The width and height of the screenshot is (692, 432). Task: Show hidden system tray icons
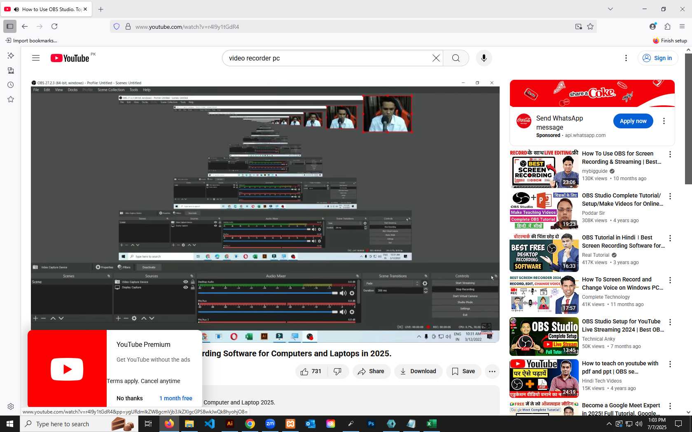click(x=609, y=424)
